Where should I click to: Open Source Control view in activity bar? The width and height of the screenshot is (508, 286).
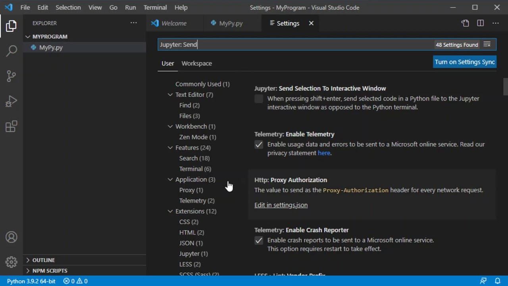[x=11, y=76]
